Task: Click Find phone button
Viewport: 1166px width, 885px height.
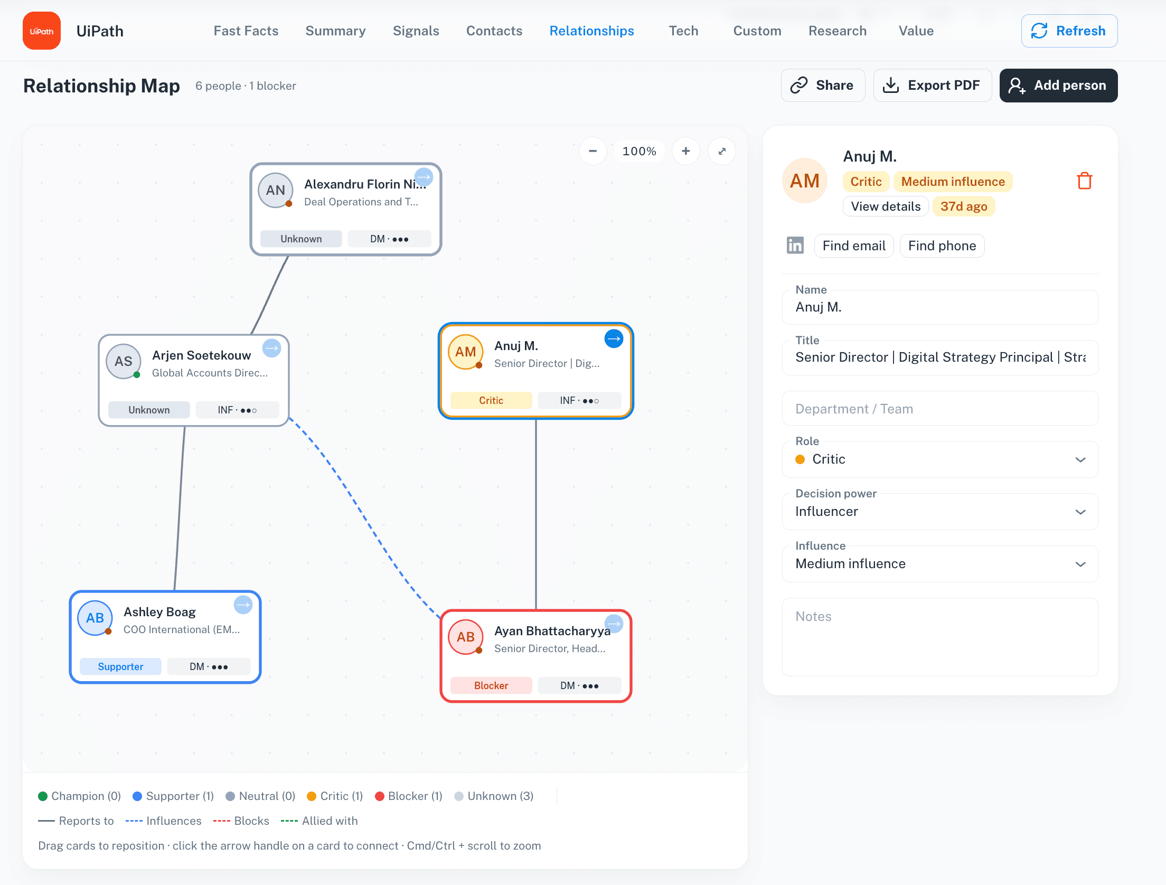Action: click(x=942, y=246)
